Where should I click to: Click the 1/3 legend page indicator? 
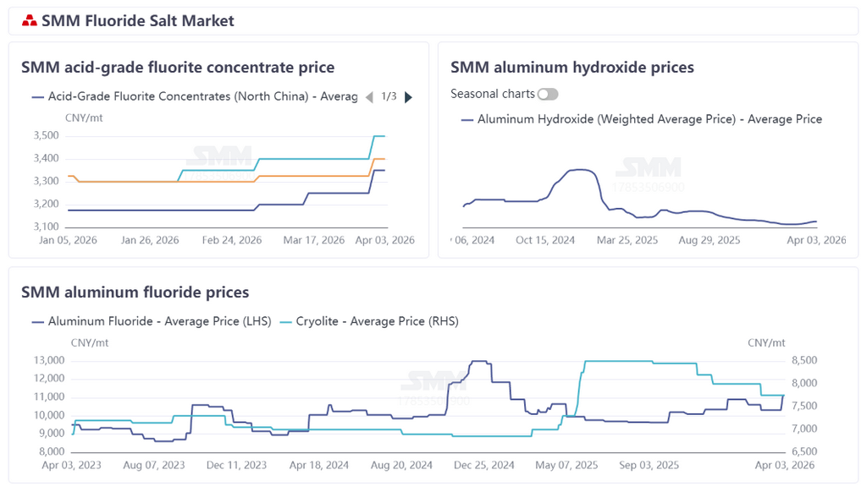(x=389, y=97)
